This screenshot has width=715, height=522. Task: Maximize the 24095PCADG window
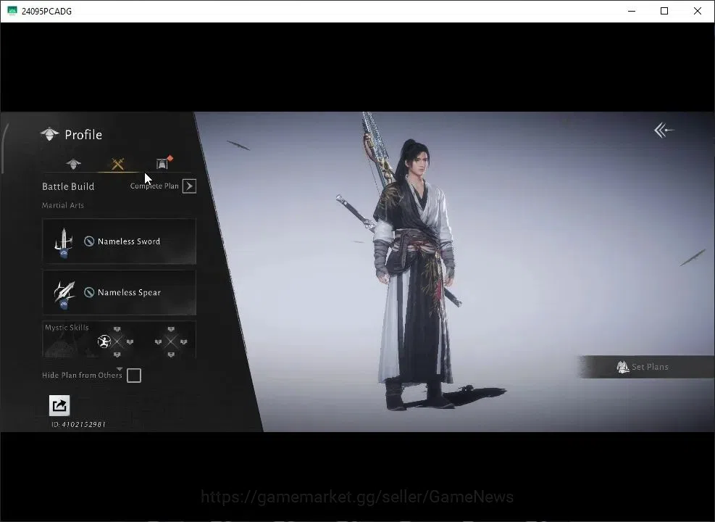[664, 11]
